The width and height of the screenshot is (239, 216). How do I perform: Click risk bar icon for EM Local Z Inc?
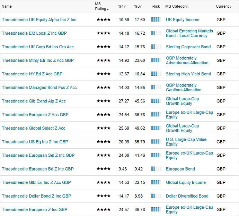156,33
